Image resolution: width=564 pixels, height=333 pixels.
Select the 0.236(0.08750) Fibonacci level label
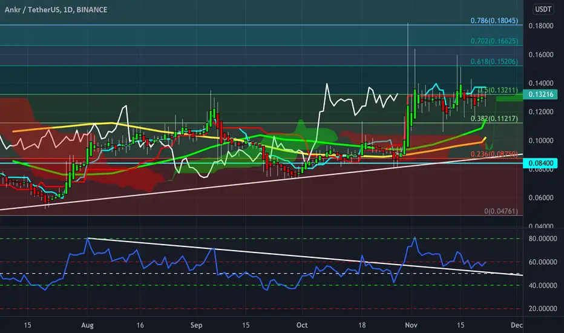point(494,154)
